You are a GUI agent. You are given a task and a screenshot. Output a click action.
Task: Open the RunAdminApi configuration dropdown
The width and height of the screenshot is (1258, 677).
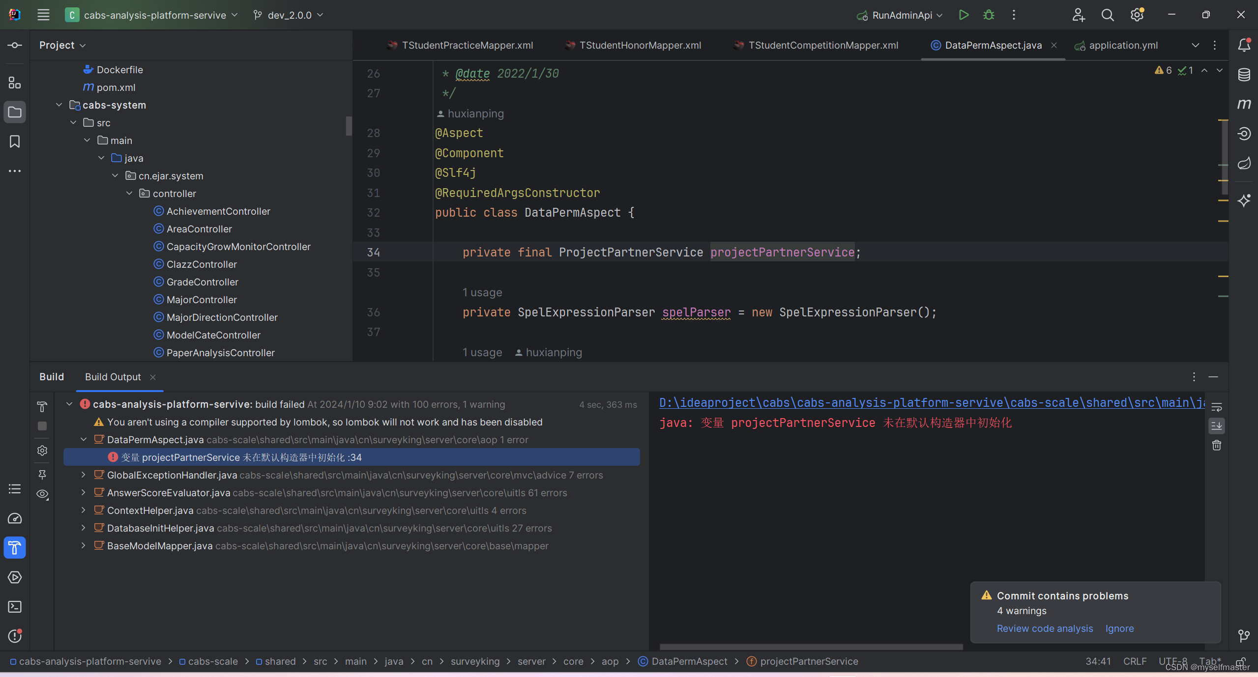pyautogui.click(x=900, y=15)
